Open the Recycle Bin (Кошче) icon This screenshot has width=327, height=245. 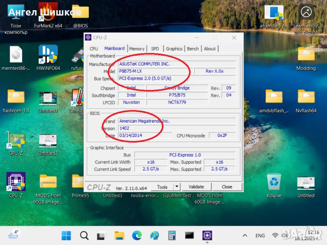click(x=273, y=182)
